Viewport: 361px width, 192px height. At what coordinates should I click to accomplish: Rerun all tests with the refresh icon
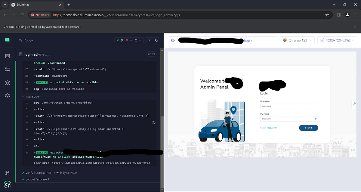tap(156, 40)
